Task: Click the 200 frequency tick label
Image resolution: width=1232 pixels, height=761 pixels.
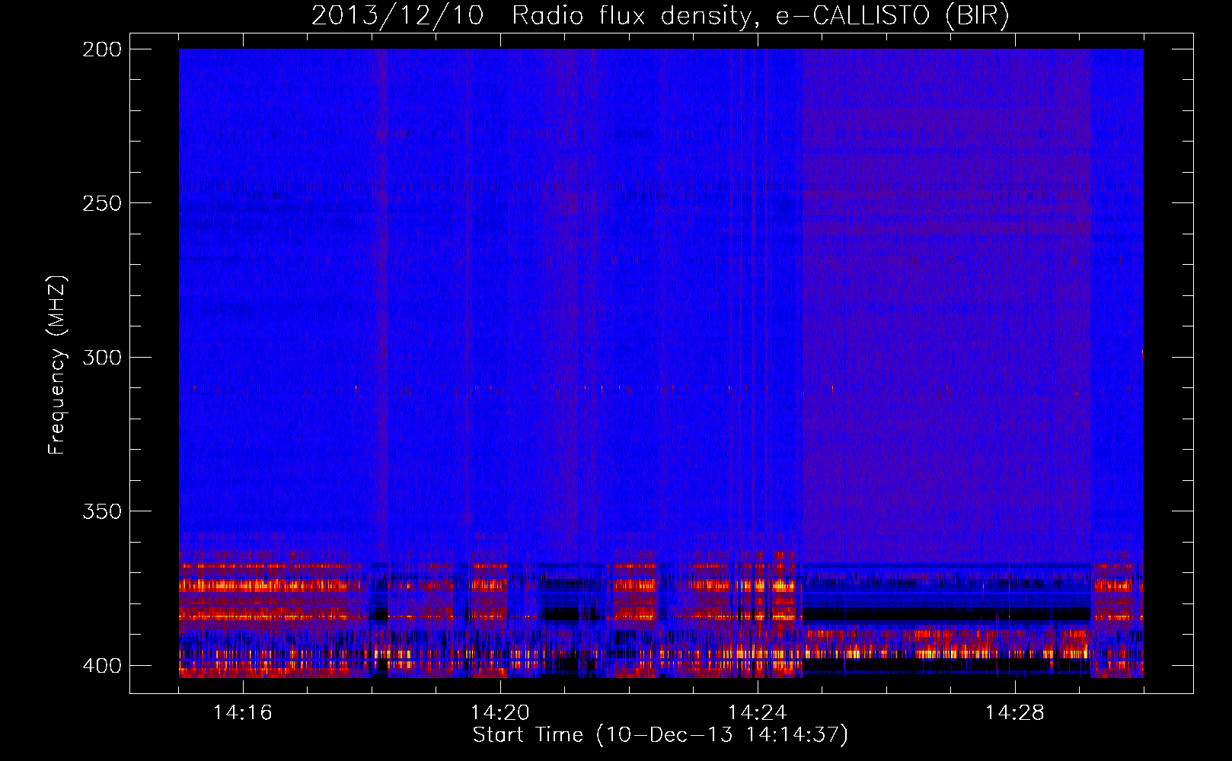Action: [x=102, y=49]
